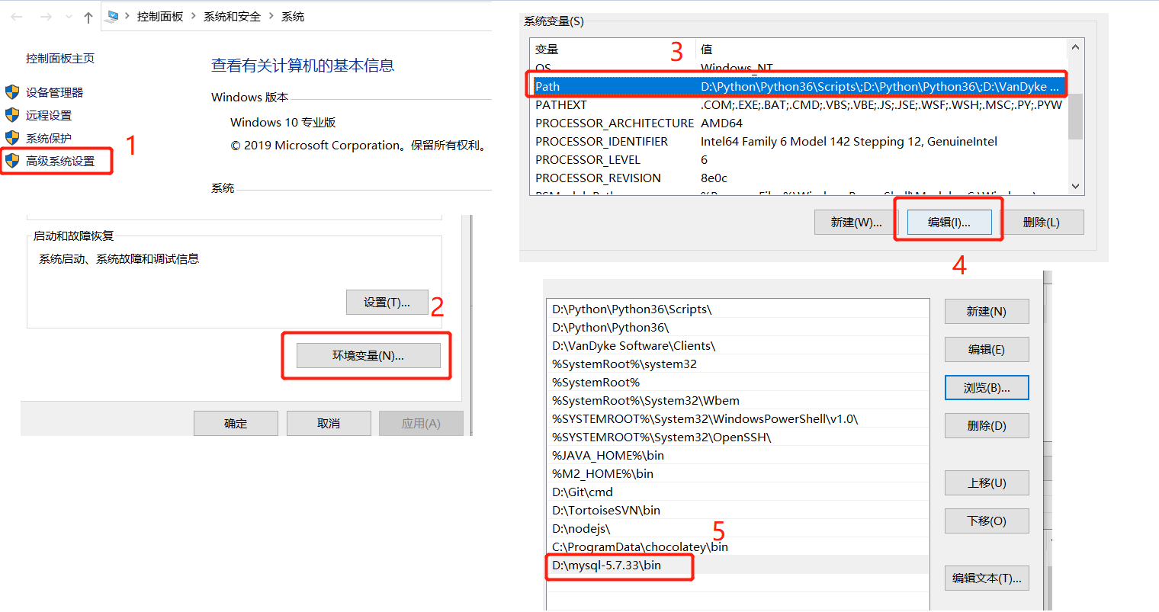Click shield icon next to 高级系统设置
The image size is (1159, 612).
click(x=12, y=161)
